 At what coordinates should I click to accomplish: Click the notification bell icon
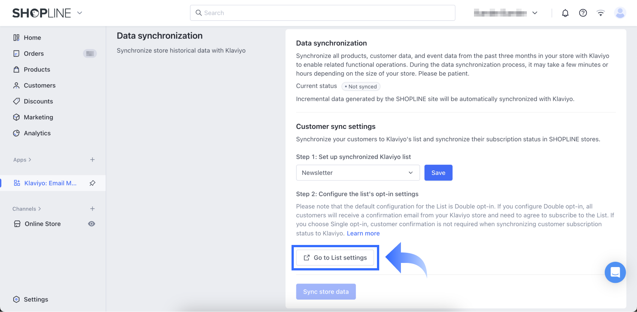coord(565,13)
